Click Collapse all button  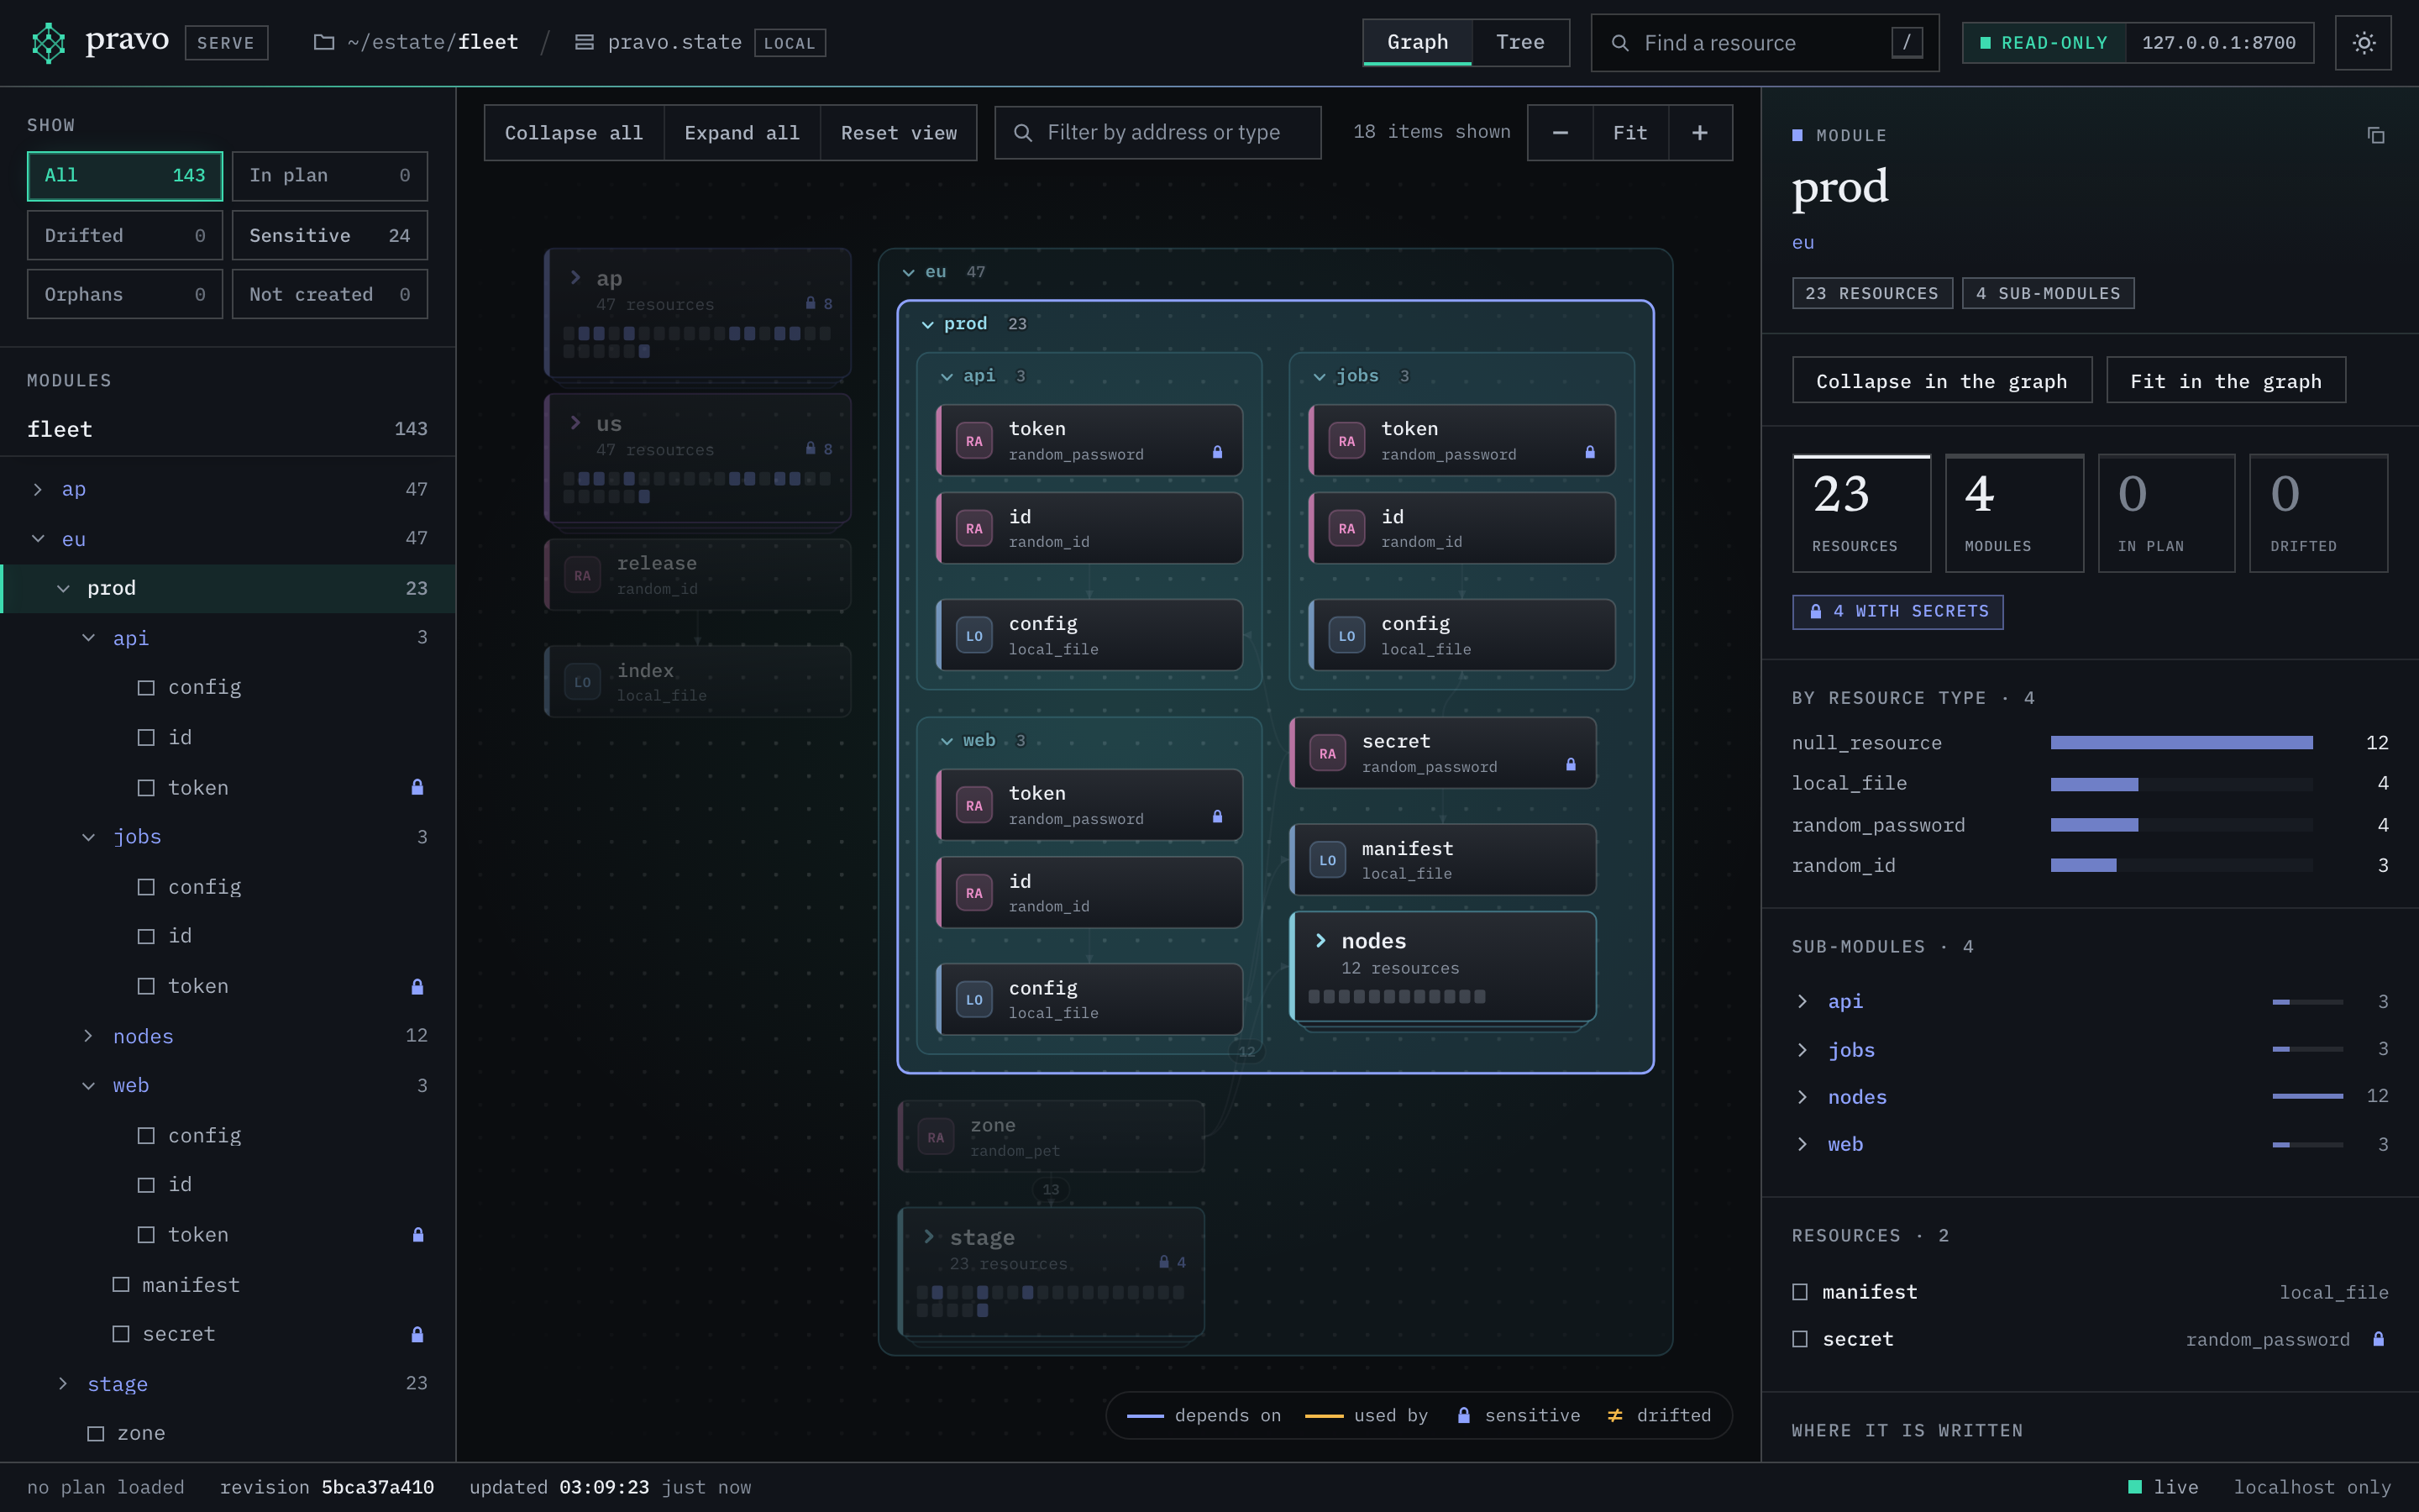[x=574, y=133]
